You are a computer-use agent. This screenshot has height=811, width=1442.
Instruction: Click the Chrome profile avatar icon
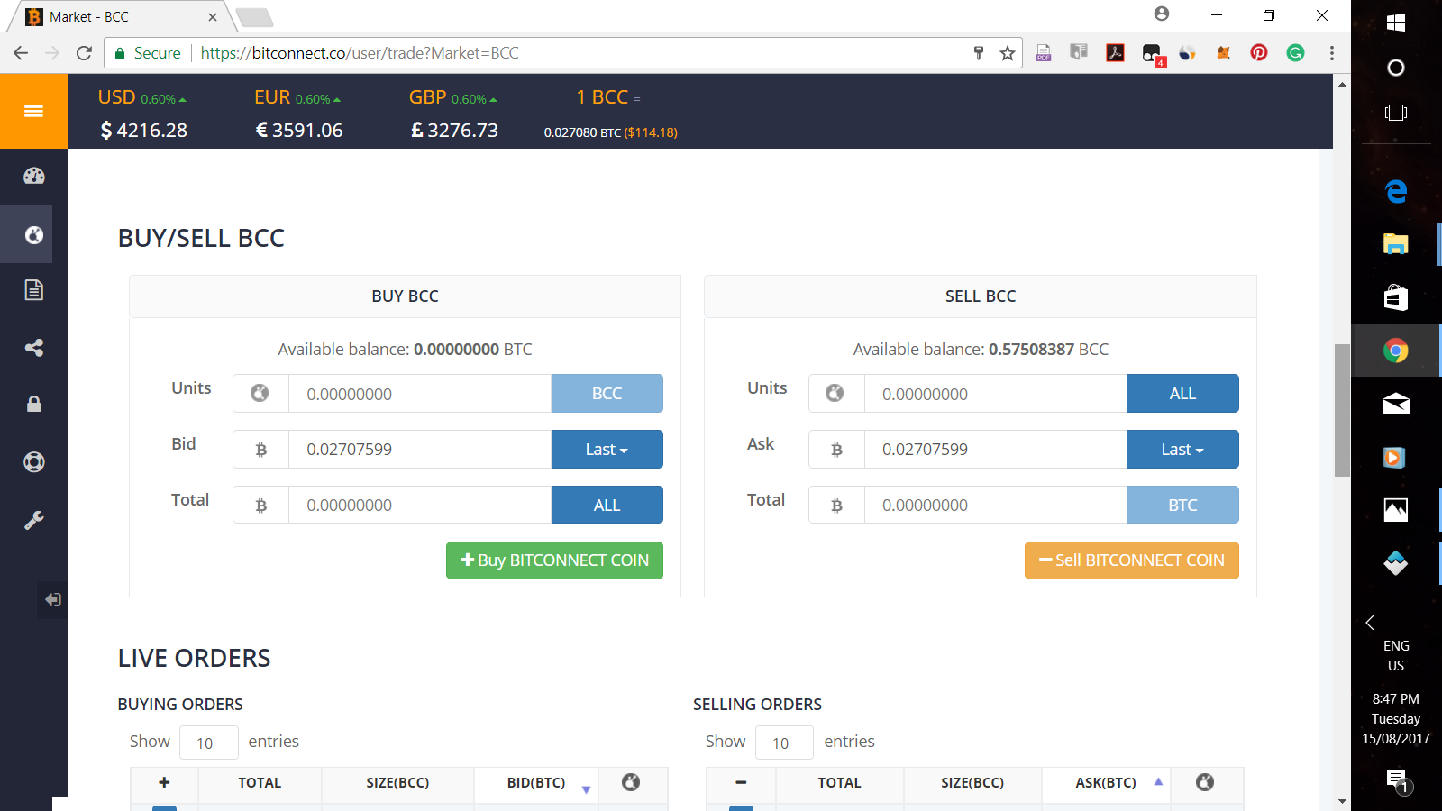coord(1162,14)
